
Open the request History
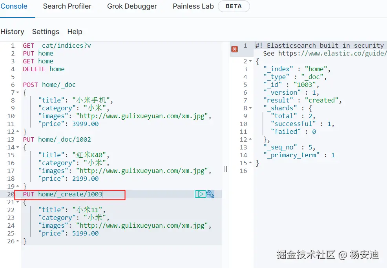(x=12, y=32)
